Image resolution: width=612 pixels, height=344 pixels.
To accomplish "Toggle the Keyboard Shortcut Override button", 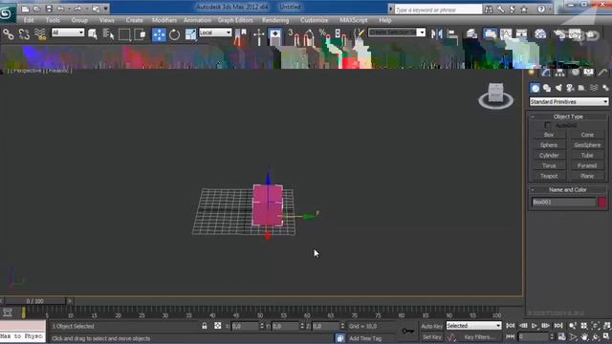I will coord(275,35).
